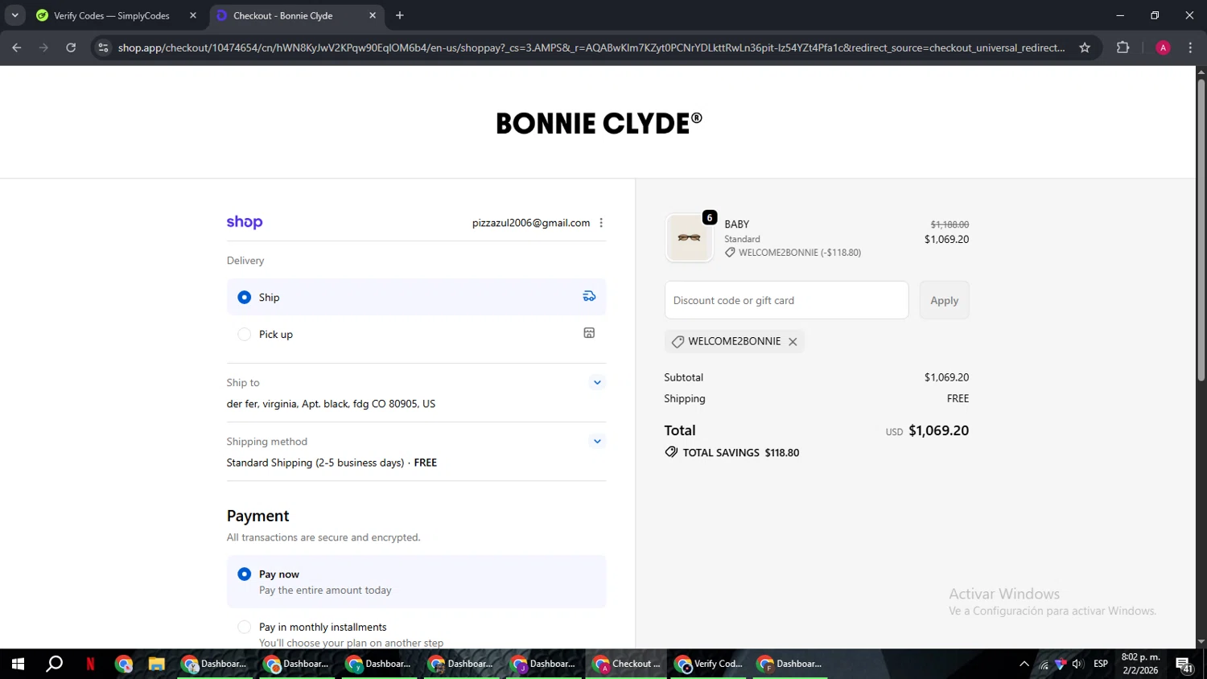1207x679 pixels.
Task: Click the Apply discount button
Action: click(944, 300)
